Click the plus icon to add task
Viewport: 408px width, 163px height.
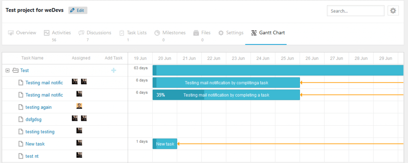point(114,70)
